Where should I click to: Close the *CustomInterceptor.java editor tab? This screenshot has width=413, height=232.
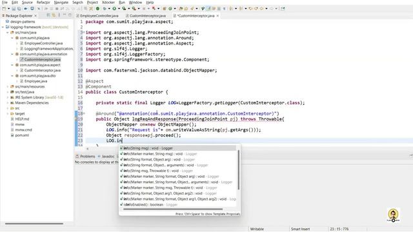pos(217,15)
